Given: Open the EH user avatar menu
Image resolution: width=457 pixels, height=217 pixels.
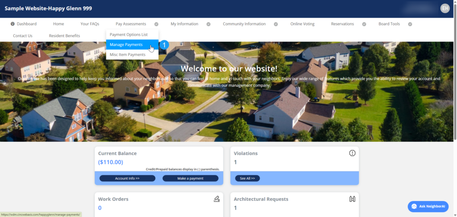Looking at the screenshot, I should point(445,8).
